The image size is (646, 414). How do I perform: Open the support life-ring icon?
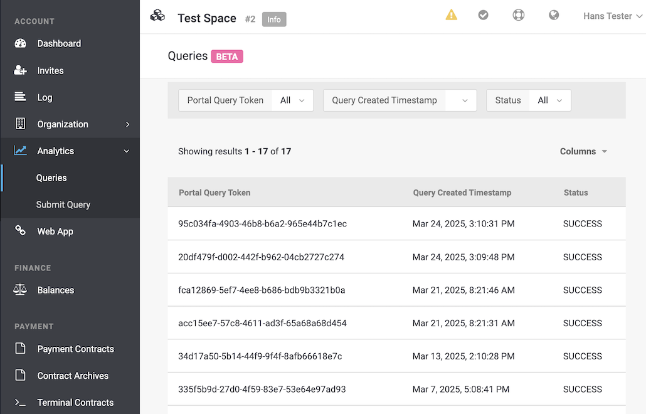coord(518,14)
